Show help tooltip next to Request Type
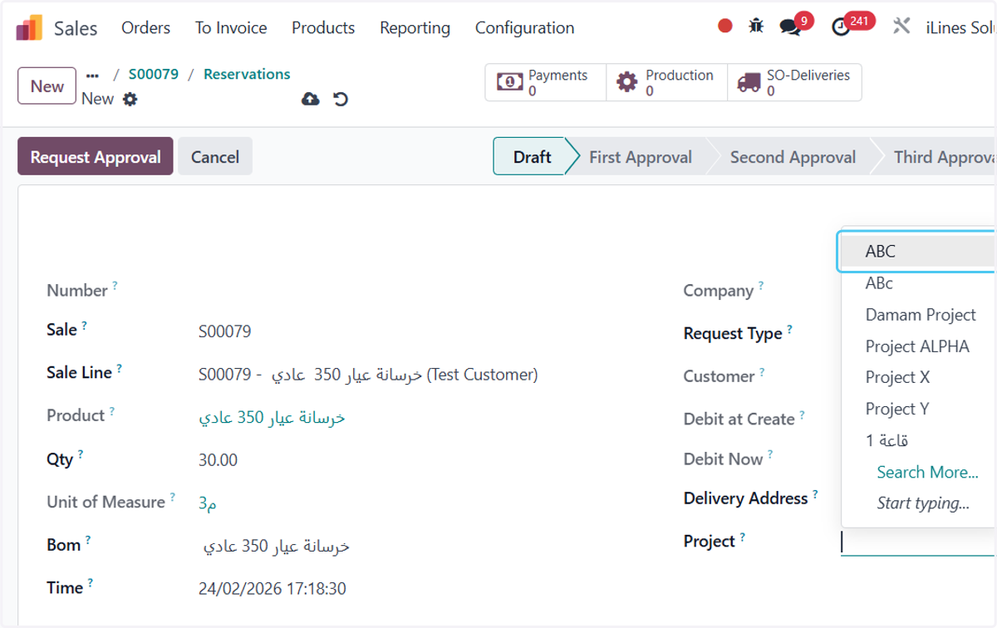This screenshot has width=997, height=628. click(789, 329)
